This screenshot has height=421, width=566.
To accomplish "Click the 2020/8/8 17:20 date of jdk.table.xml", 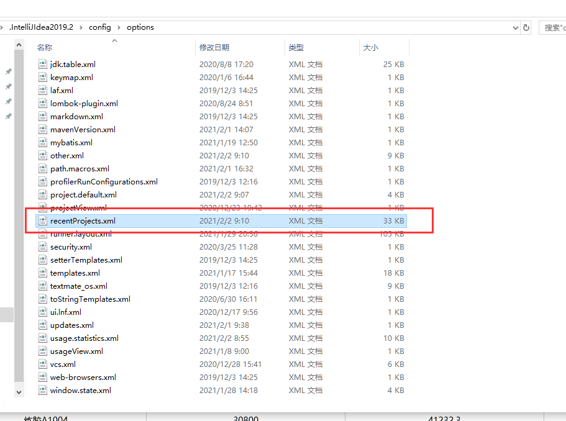I will (226, 64).
